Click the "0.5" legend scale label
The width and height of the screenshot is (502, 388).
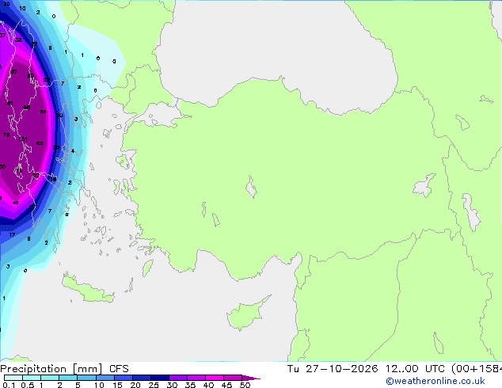[28, 385]
